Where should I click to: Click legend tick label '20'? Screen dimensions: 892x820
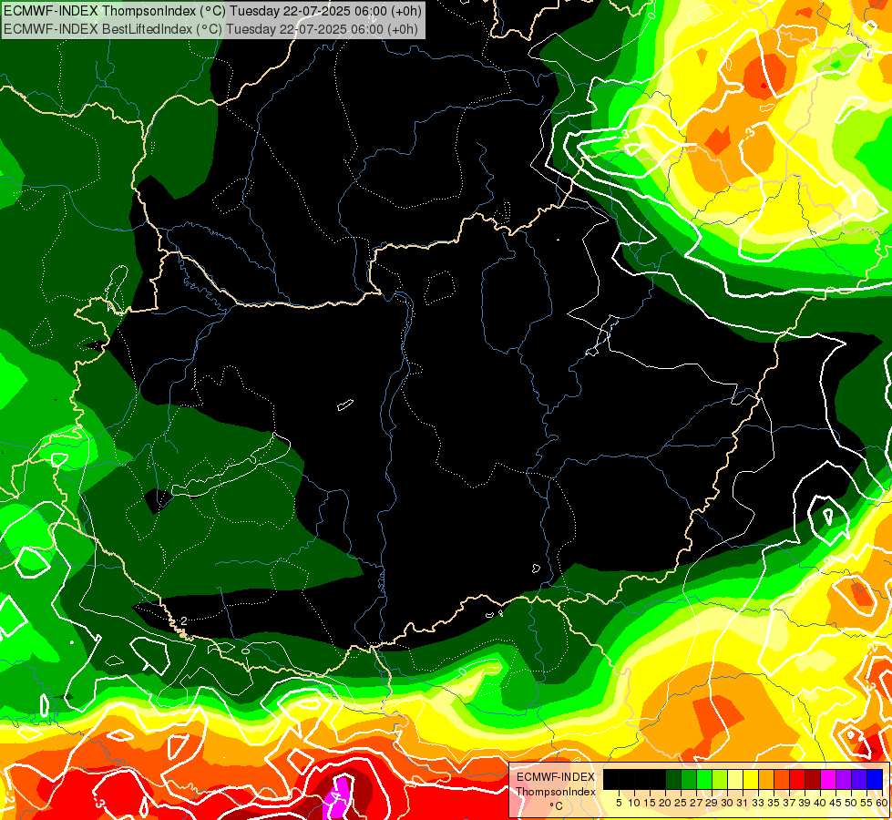click(666, 803)
